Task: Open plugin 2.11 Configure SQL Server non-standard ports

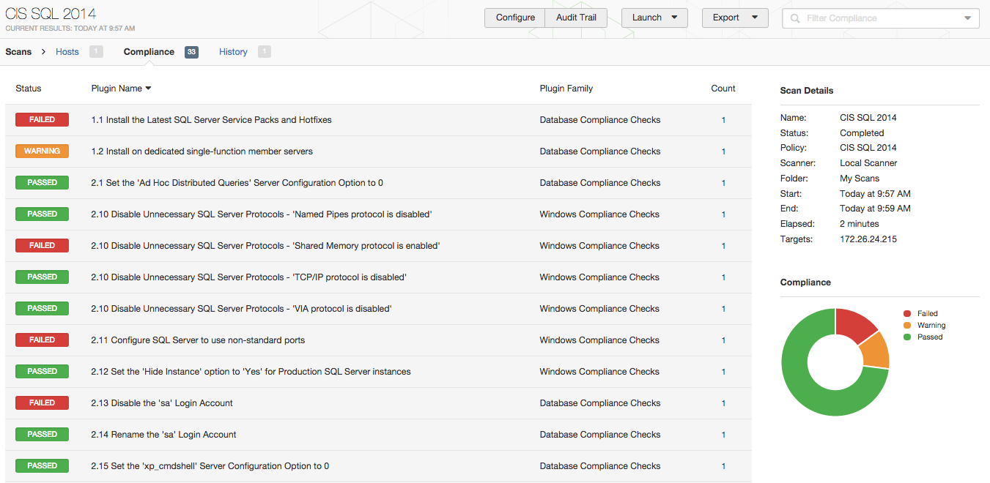Action: (198, 340)
